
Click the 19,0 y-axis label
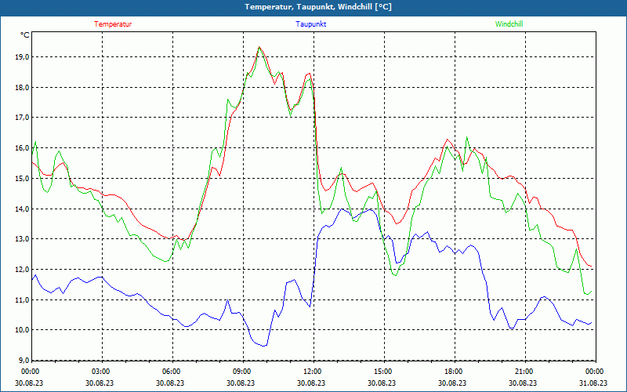pyautogui.click(x=23, y=56)
